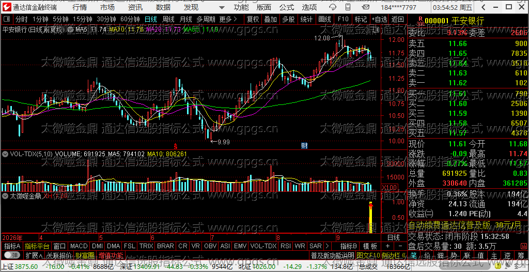Open the 日线 period selector at chart bottom right
This screenshot has height=272, width=529.
pyautogui.click(x=393, y=237)
